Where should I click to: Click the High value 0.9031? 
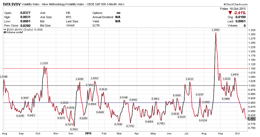tap(25, 17)
